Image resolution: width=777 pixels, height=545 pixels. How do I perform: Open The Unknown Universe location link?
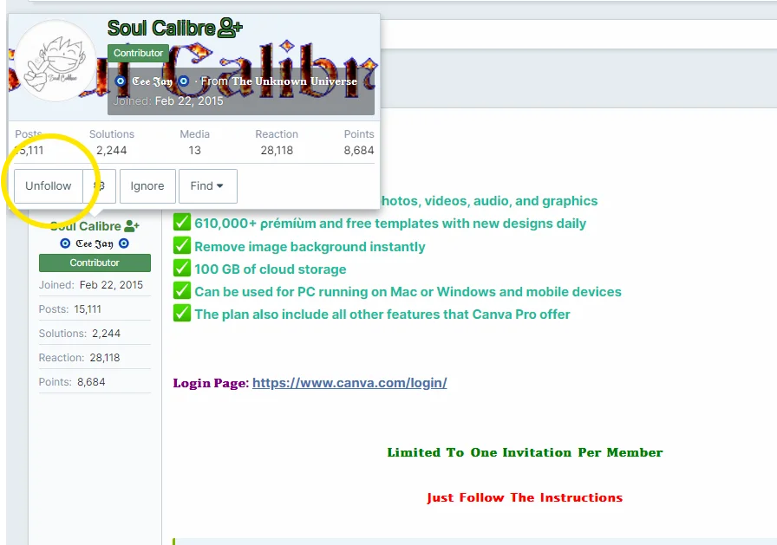294,81
